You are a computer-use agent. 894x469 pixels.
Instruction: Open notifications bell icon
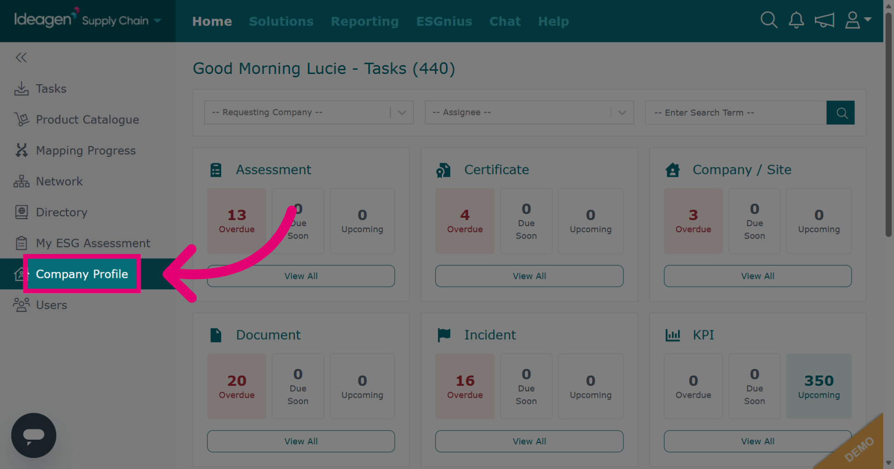click(x=796, y=20)
